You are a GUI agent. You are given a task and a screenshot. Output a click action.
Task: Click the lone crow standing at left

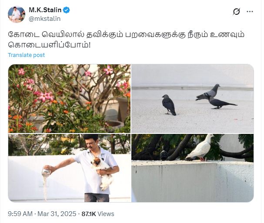(169, 105)
